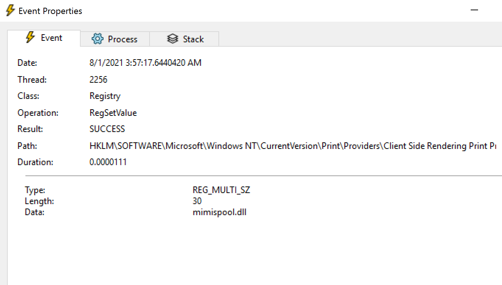Screen dimensions: 502x285
Task: Click the Thread value 2256
Action: 98,79
